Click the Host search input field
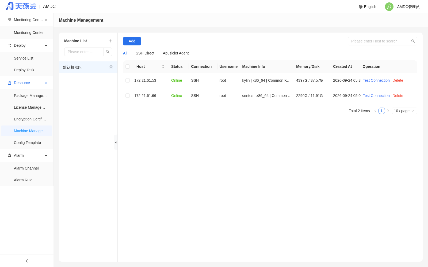The width and height of the screenshot is (428, 267). (x=378, y=41)
